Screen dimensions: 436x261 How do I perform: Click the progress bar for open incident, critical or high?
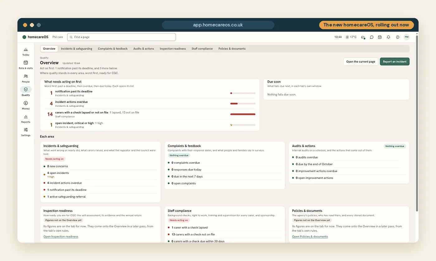coord(243,125)
